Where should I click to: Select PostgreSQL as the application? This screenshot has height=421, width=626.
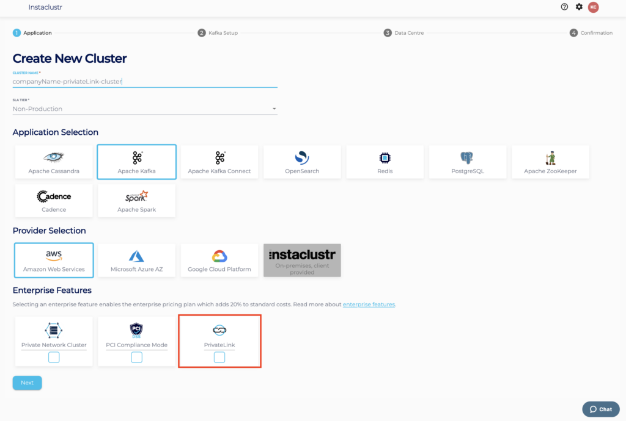click(467, 162)
